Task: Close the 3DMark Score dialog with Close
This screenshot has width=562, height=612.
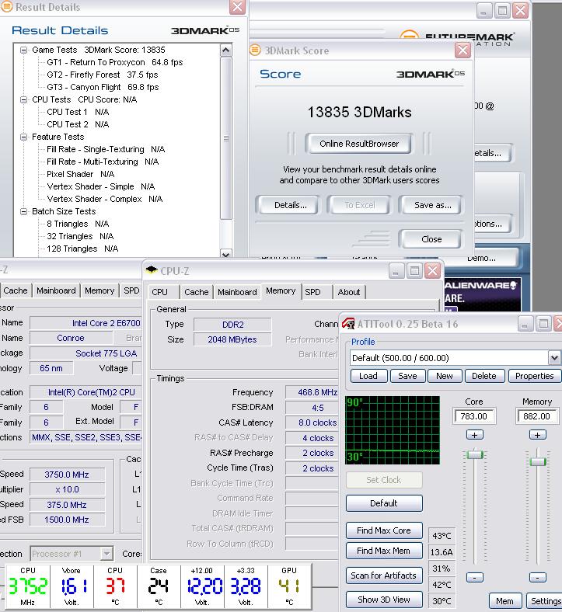Action: coord(431,239)
